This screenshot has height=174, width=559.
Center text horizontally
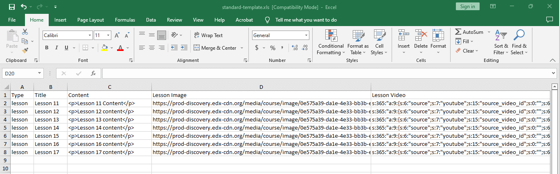point(152,48)
